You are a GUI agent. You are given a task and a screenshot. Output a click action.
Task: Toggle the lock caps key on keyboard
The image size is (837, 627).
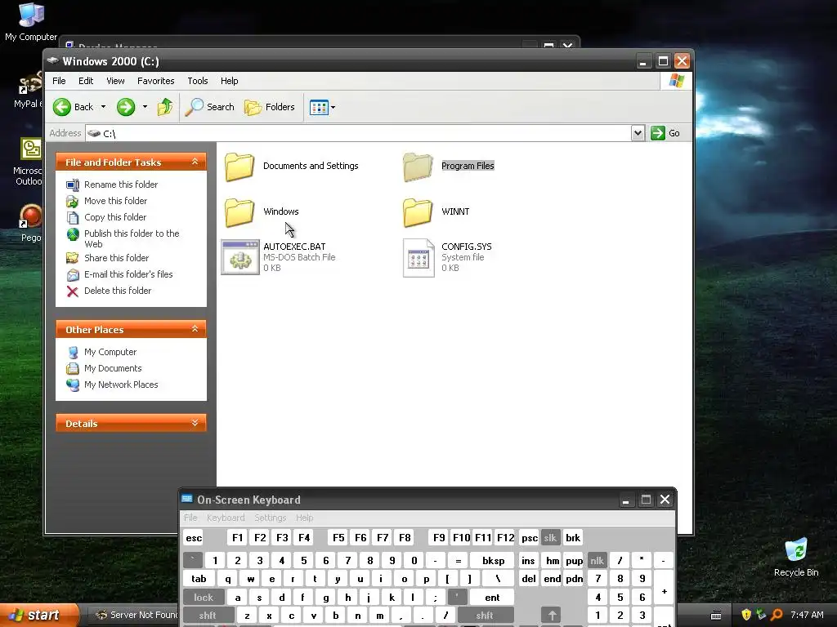(203, 597)
